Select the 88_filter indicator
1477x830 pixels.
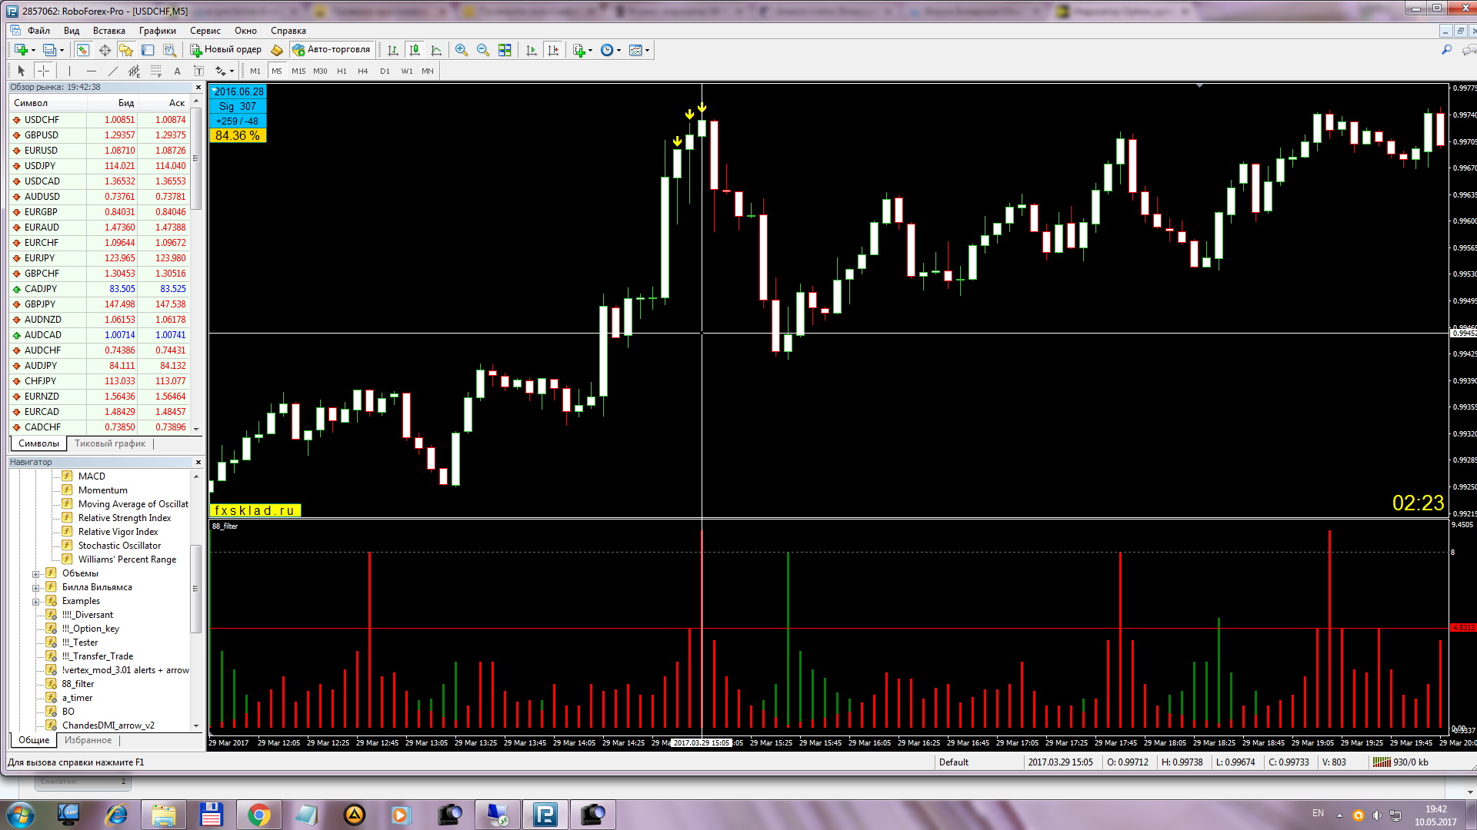78,684
